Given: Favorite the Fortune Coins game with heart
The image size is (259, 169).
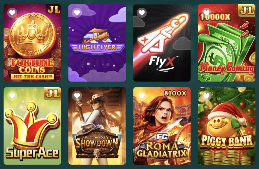Looking at the screenshot, I should (x=12, y=13).
